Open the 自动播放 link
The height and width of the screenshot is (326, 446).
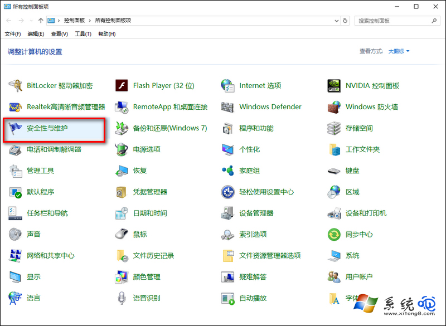pos(253,298)
